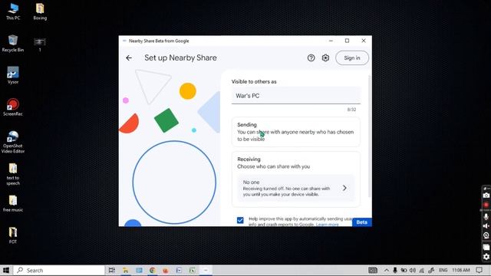Select the Boxing folder icon

(40, 11)
